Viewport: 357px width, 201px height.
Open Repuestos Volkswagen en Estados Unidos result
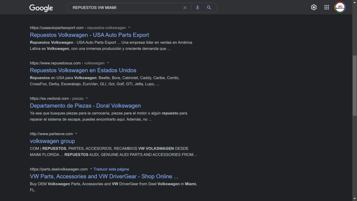[83, 70]
